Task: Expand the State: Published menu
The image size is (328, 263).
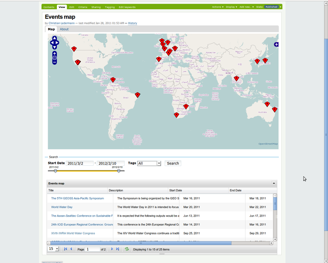Action: click(x=272, y=7)
